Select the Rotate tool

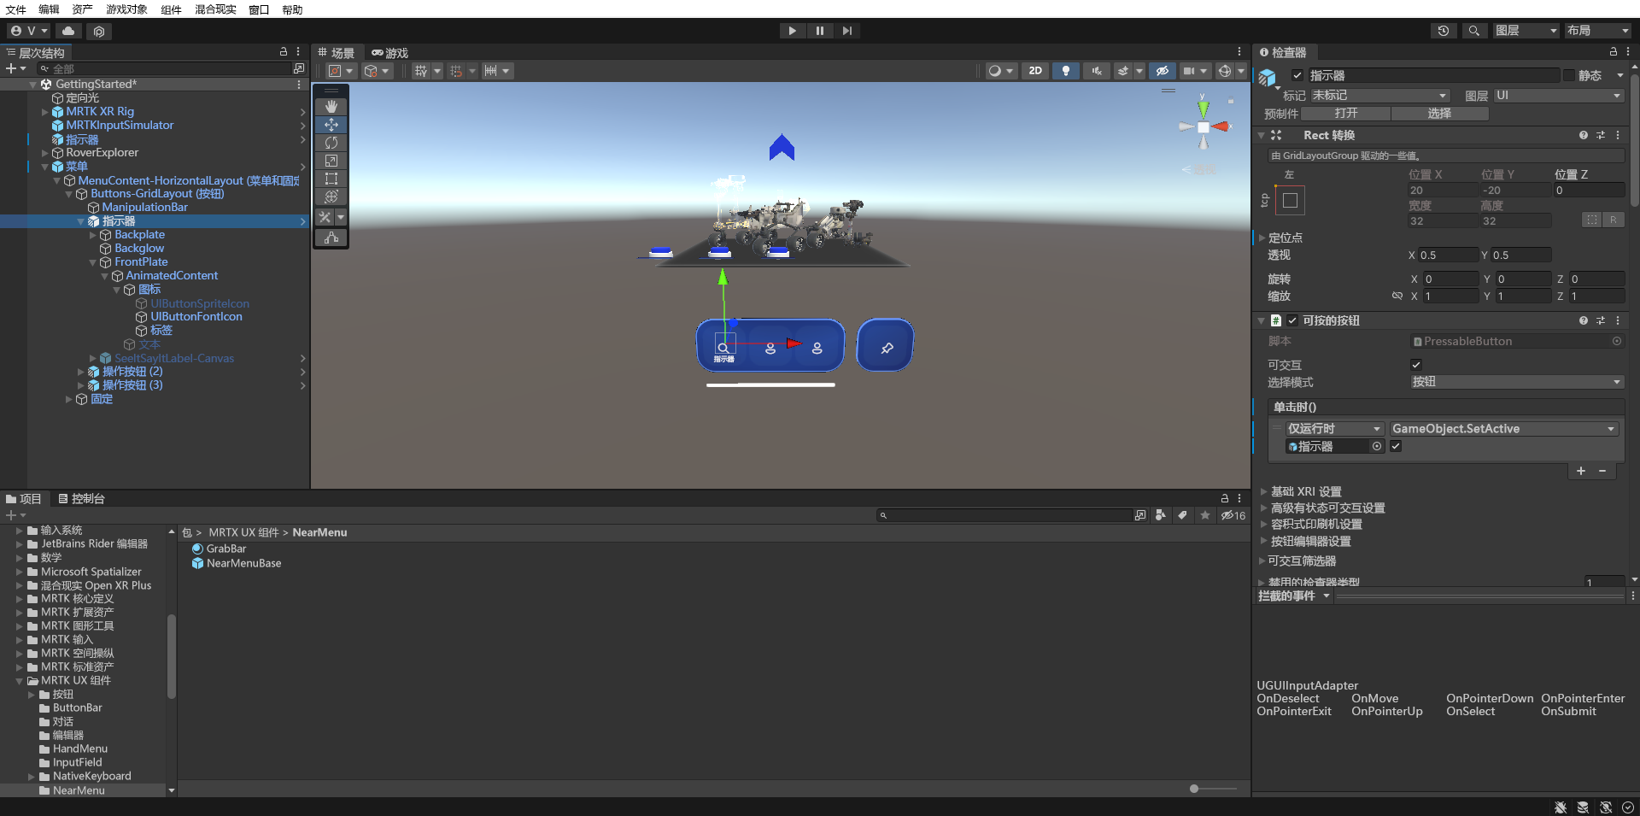[331, 143]
